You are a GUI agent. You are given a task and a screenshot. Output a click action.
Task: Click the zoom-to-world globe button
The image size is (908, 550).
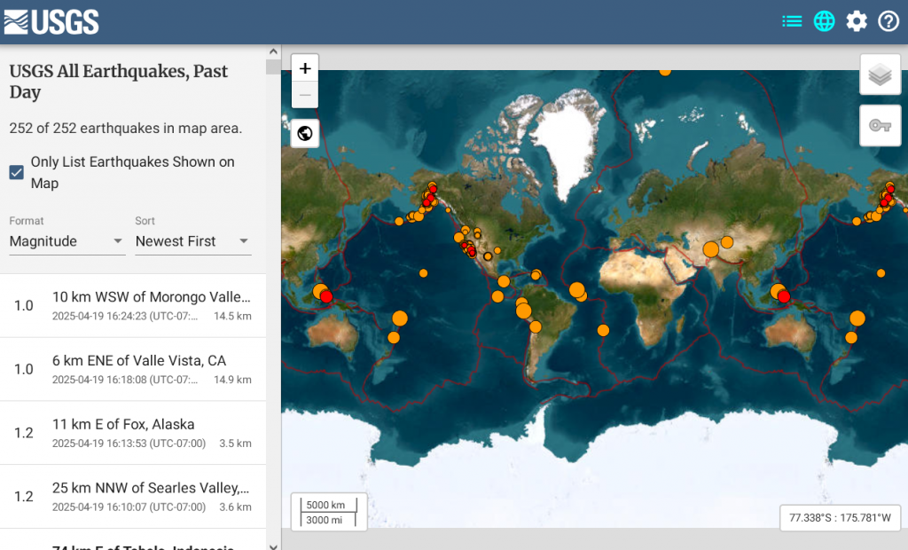(305, 133)
